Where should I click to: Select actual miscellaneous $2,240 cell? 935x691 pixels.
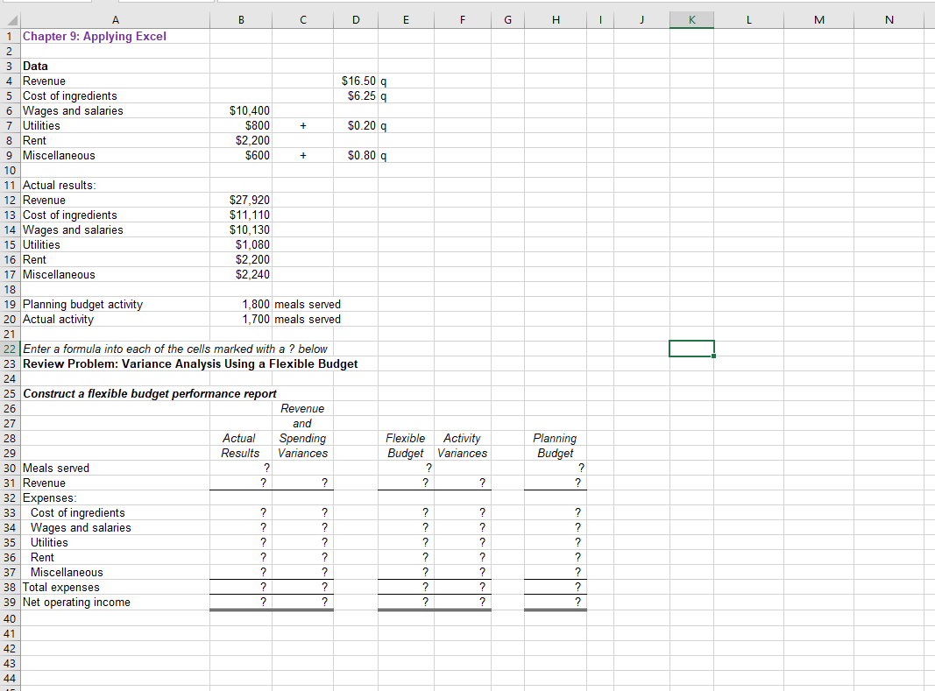tap(241, 275)
